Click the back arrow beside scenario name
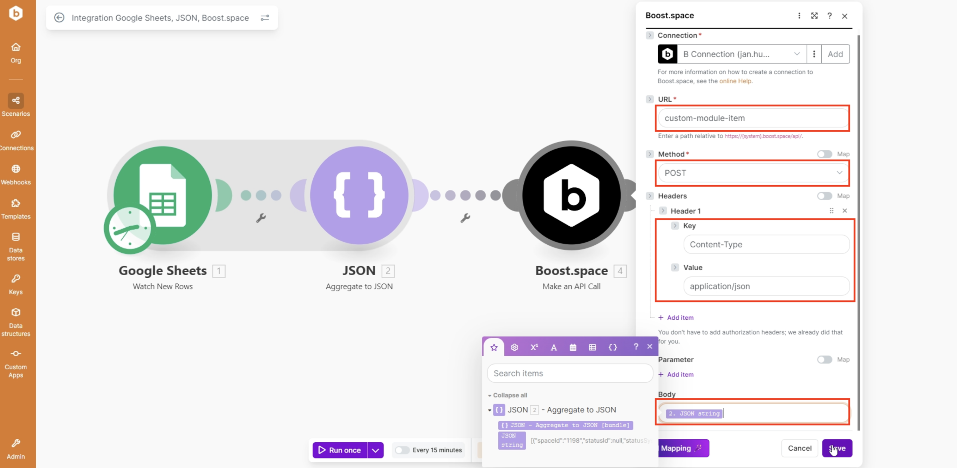This screenshot has width=957, height=468. (x=59, y=18)
